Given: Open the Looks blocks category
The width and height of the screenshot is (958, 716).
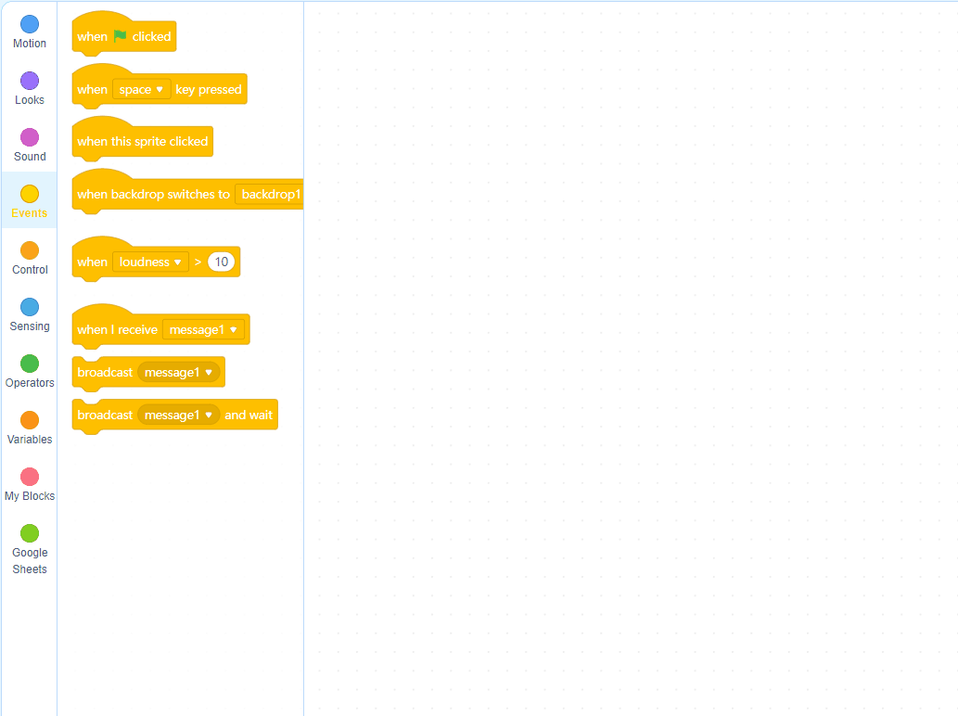Looking at the screenshot, I should [x=30, y=89].
